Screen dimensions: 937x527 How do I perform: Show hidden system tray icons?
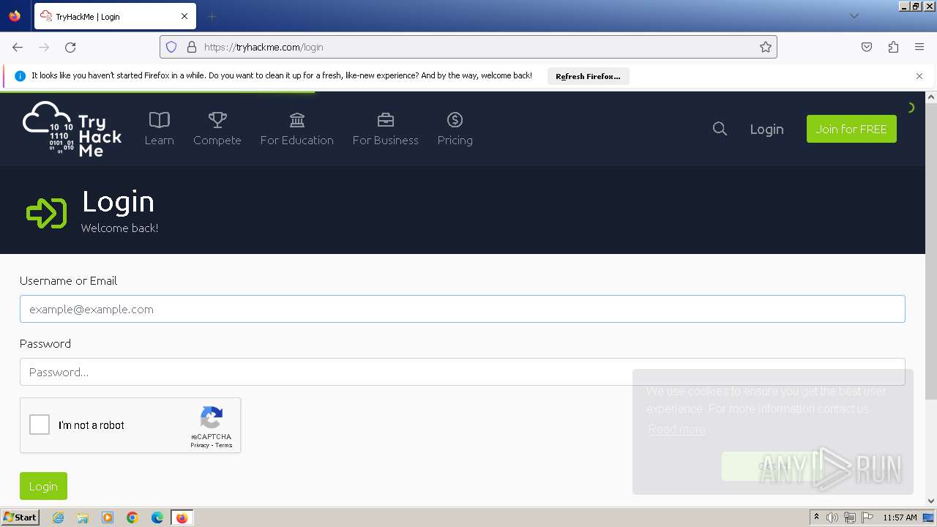[x=816, y=517]
